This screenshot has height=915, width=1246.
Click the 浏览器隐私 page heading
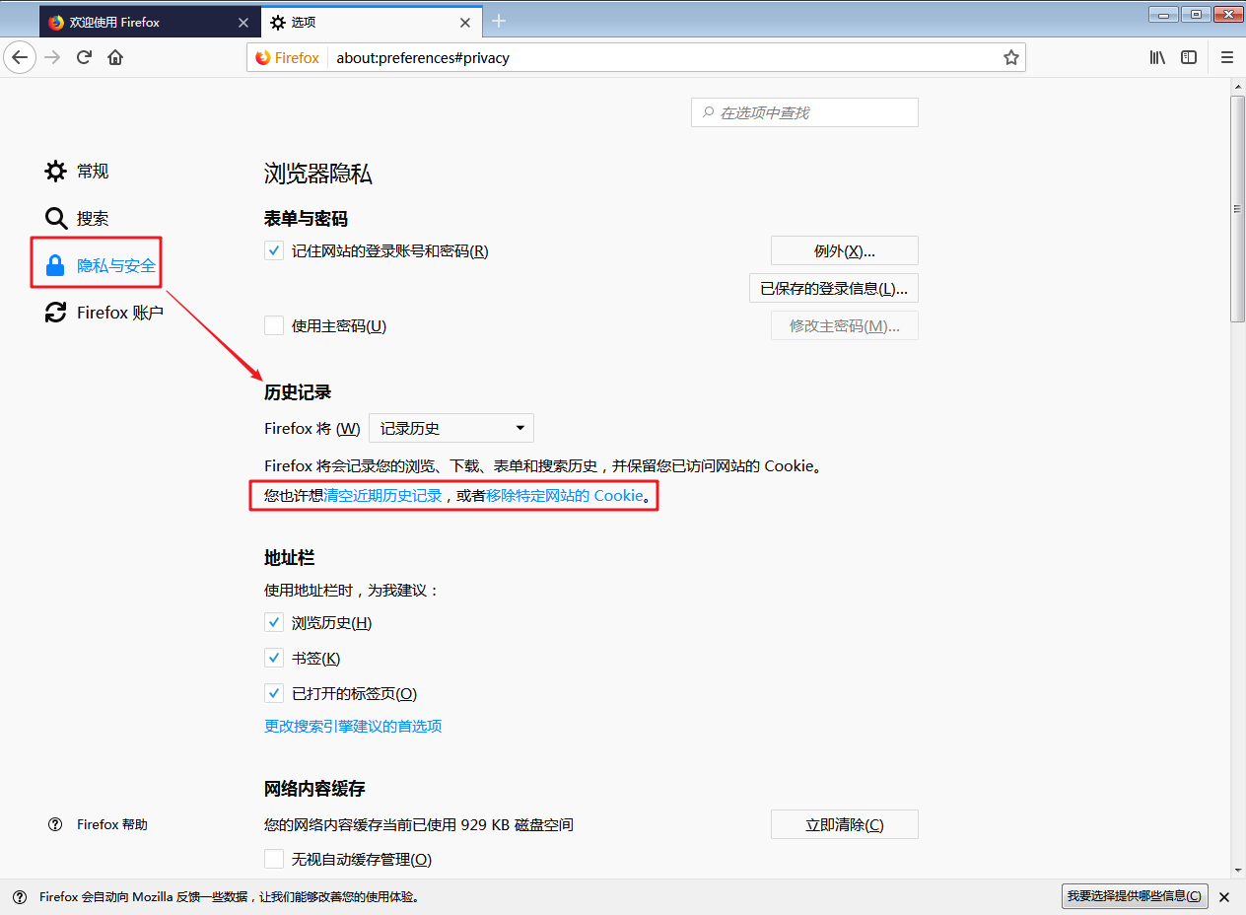pyautogui.click(x=318, y=175)
